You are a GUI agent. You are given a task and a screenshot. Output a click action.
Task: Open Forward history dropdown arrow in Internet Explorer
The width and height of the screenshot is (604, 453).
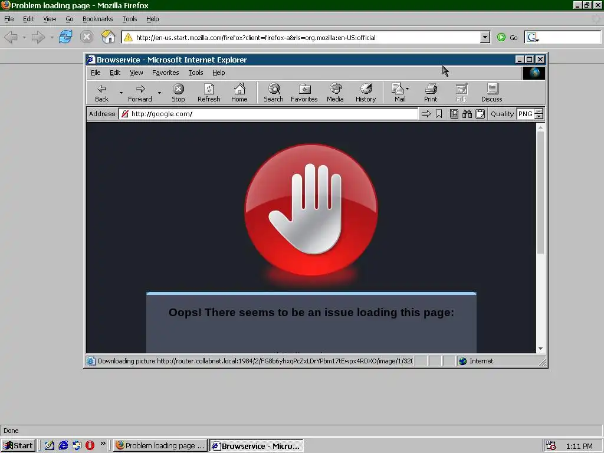point(159,93)
